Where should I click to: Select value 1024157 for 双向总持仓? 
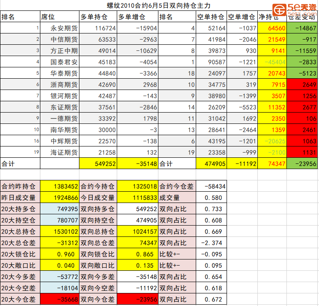click(x=138, y=231)
